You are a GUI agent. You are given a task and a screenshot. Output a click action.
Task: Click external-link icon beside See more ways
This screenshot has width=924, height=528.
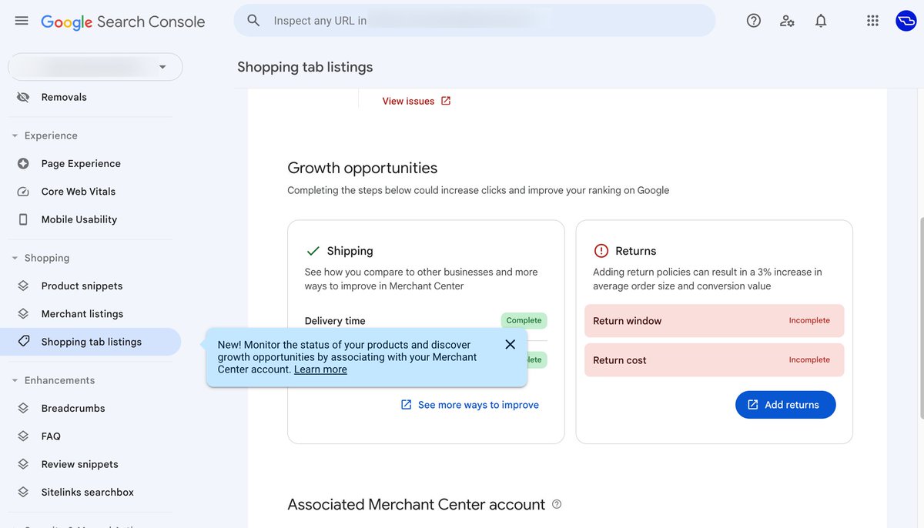point(406,405)
